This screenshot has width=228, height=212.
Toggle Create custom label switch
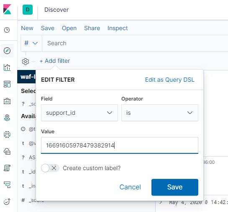point(50,168)
